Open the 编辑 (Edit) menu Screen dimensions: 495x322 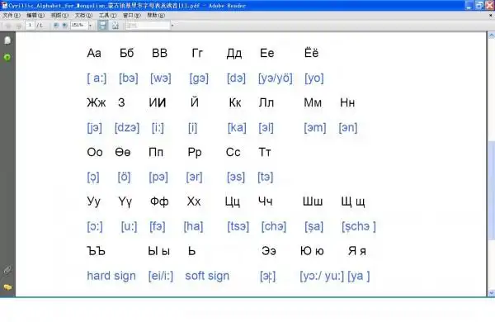point(35,15)
